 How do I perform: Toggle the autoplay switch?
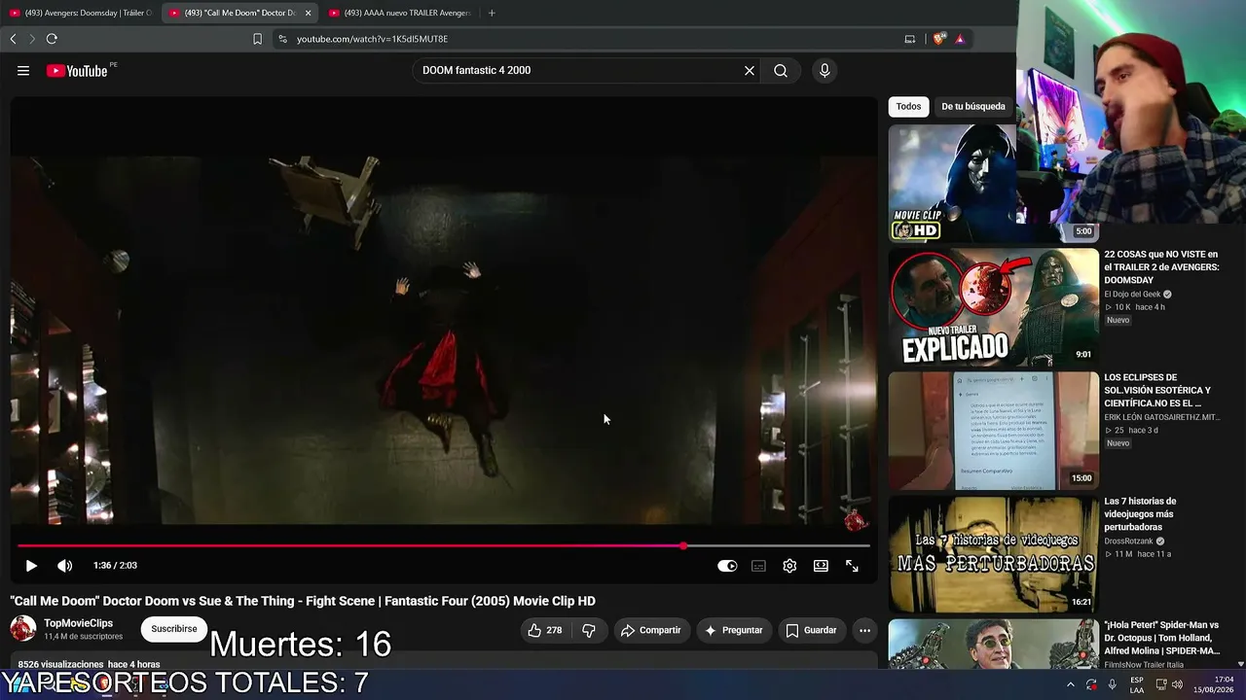point(727,566)
